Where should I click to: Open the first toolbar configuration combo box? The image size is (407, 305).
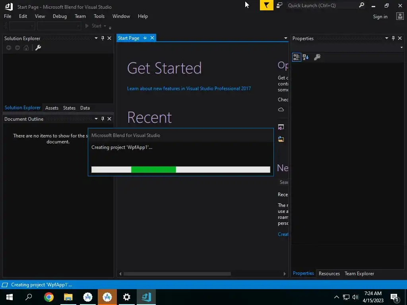coord(22,26)
